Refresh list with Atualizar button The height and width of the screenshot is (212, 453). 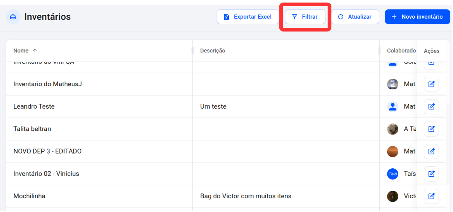coord(355,17)
